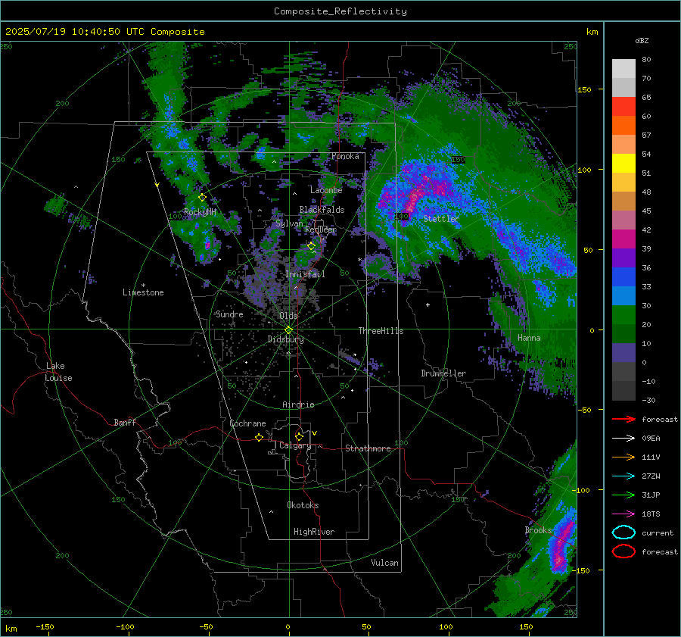Click the asterisk marker above Limestone label
The height and width of the screenshot is (637, 681).
coord(143,286)
